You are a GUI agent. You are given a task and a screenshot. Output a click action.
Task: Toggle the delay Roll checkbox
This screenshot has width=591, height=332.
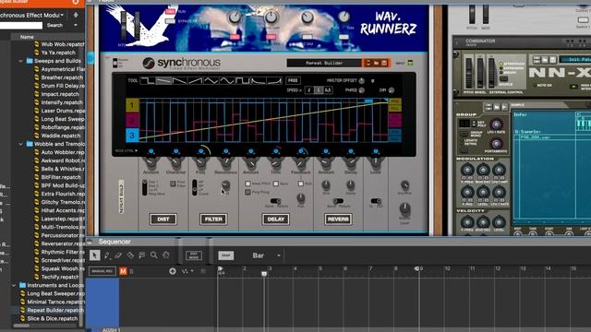(x=301, y=184)
